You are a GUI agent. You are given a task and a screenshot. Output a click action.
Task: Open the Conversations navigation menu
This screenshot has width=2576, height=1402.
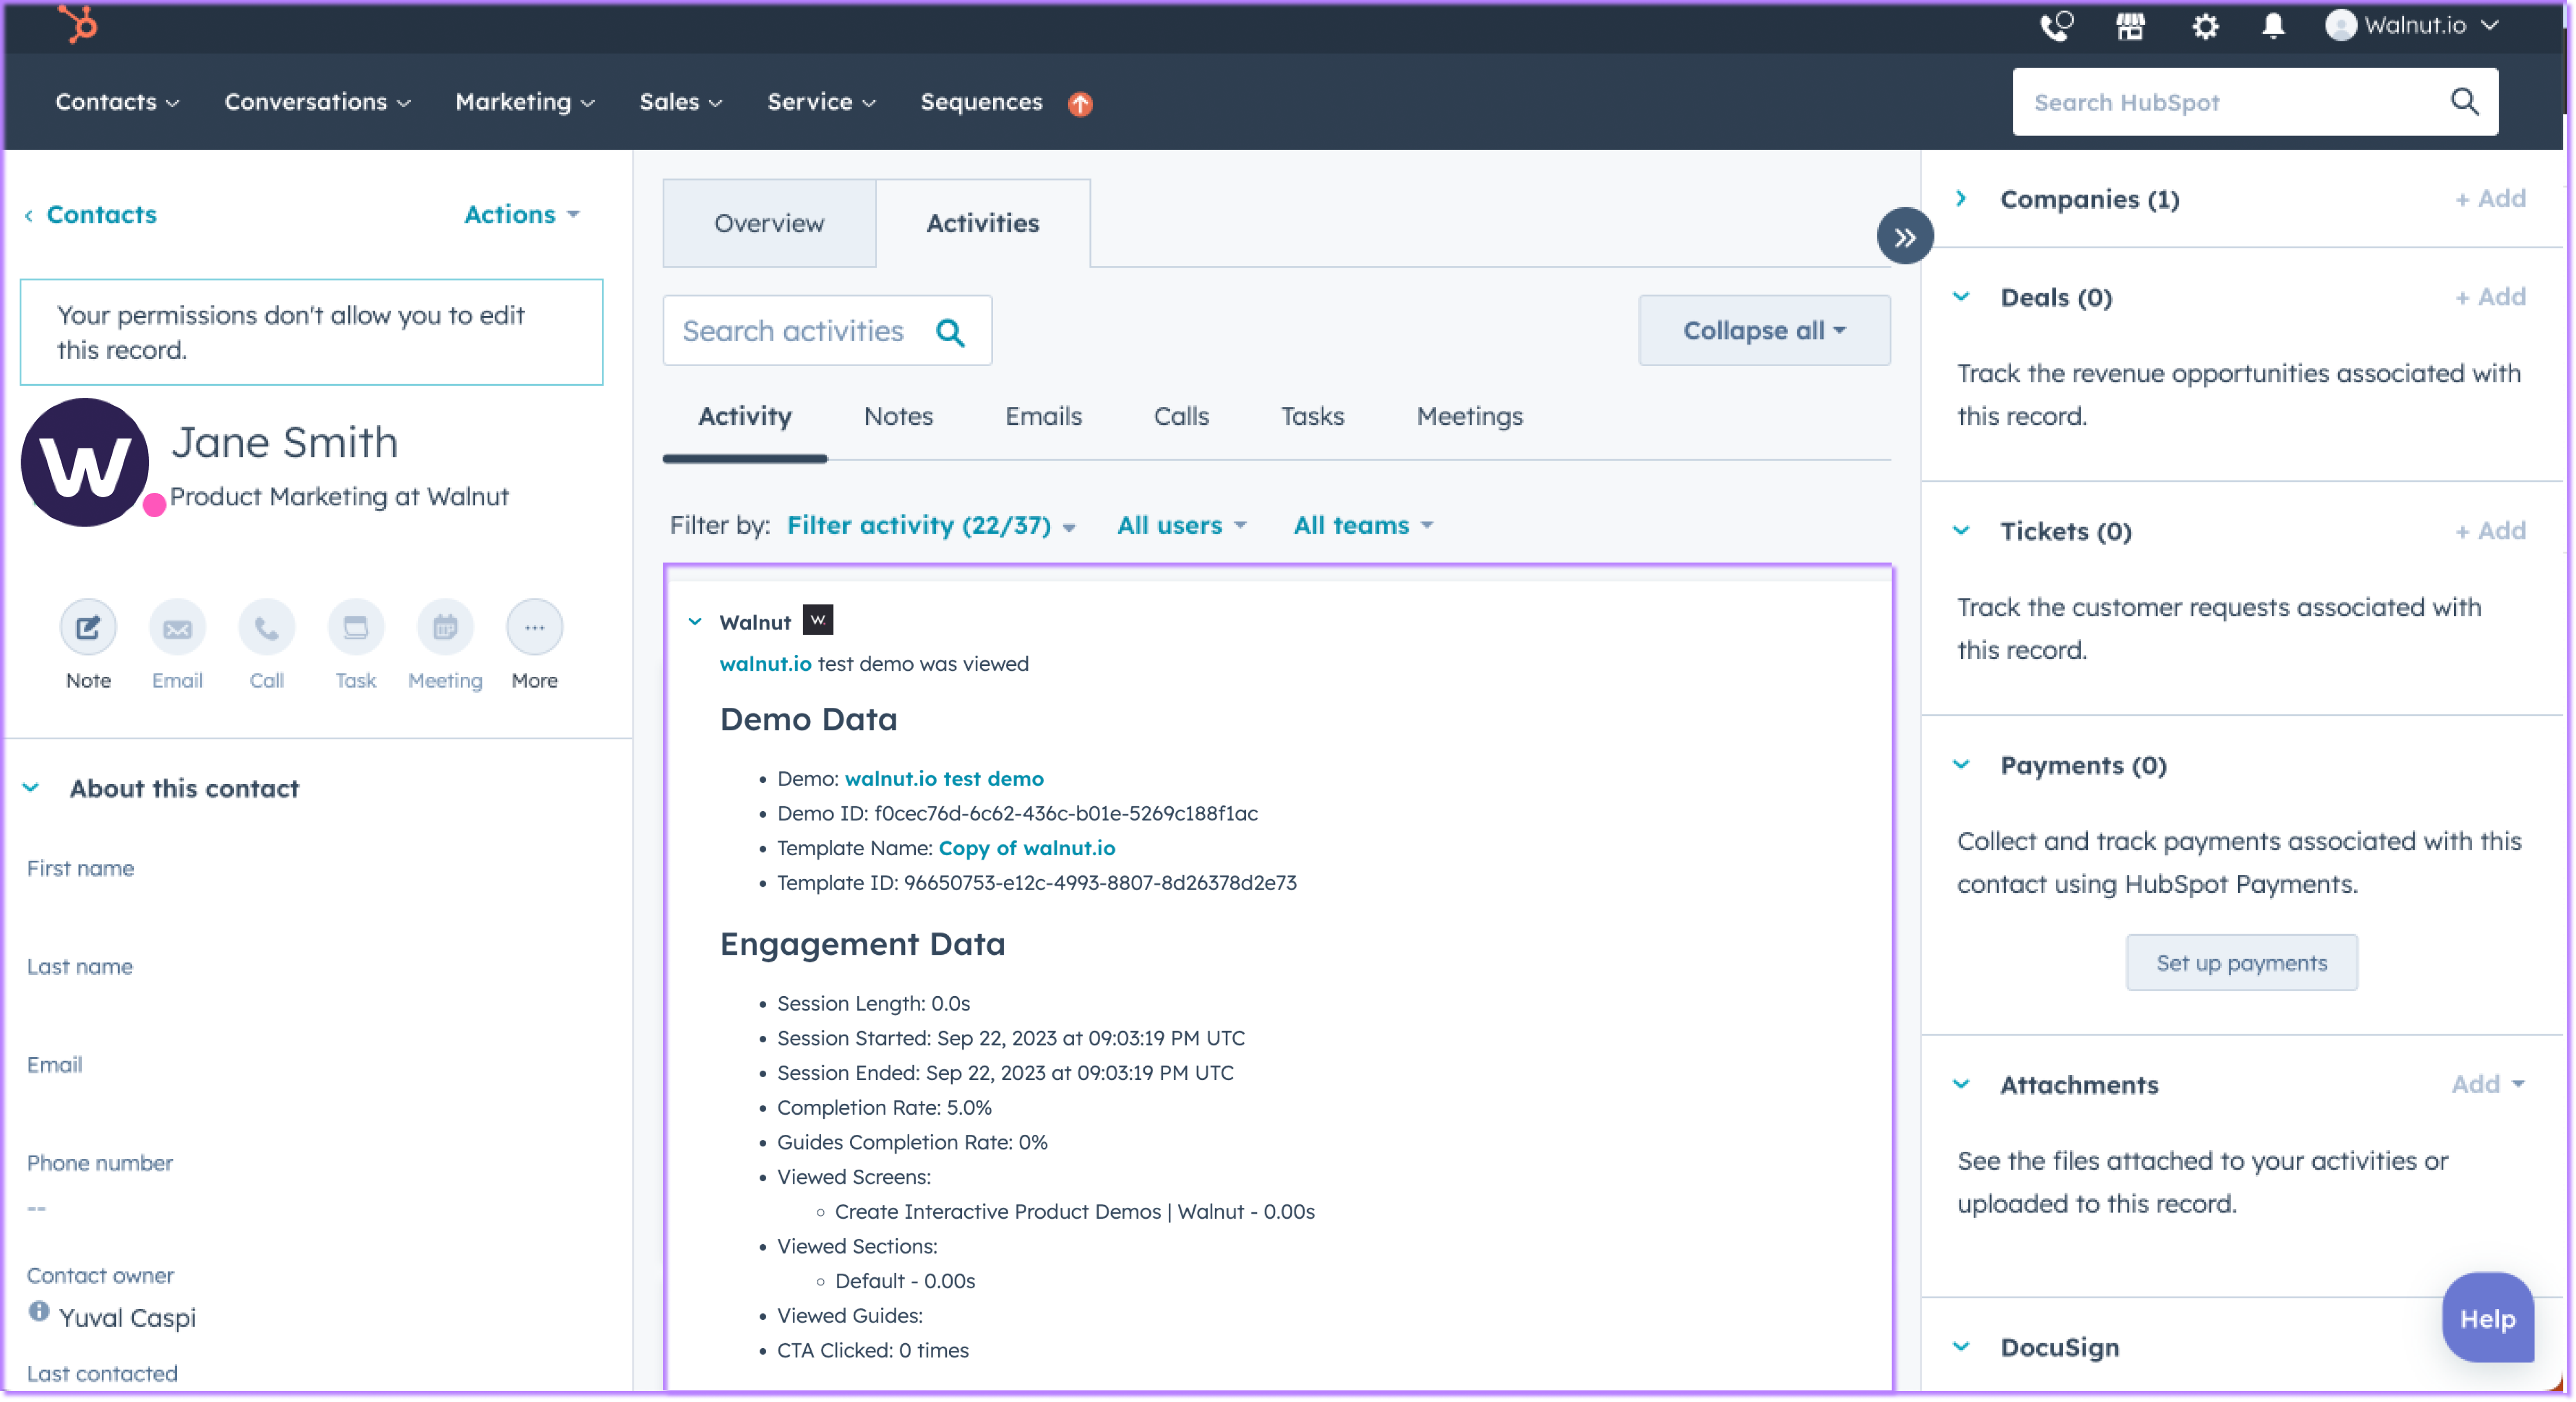coord(317,102)
